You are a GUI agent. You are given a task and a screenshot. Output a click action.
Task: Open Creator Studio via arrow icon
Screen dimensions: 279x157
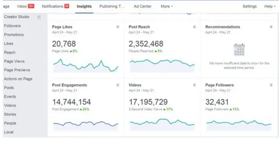coord(39,17)
